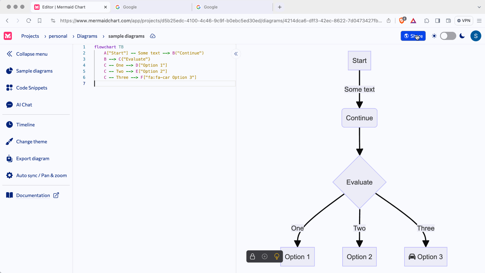Place cursor on 'flowchart TB' code line

tap(109, 47)
